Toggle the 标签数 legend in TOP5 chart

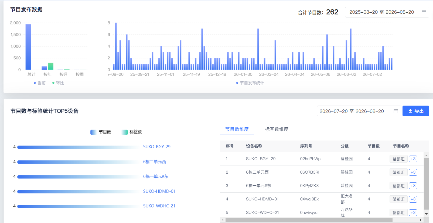click(x=132, y=132)
